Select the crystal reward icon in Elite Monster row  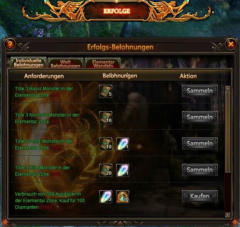[123, 170]
